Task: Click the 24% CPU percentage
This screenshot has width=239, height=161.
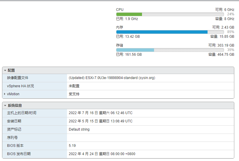Action: point(230,14)
